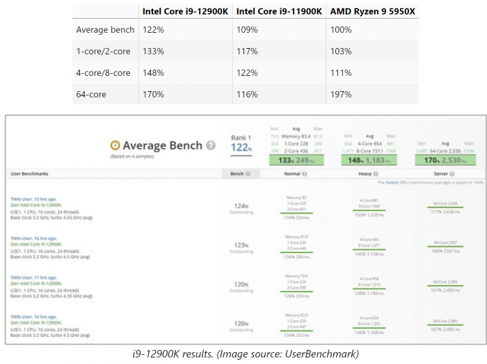Click the User Benchmarks column header
The image size is (487, 364).
click(29, 173)
